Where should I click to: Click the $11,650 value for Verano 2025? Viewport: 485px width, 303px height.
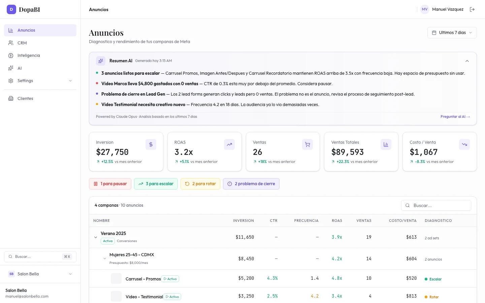tap(245, 237)
